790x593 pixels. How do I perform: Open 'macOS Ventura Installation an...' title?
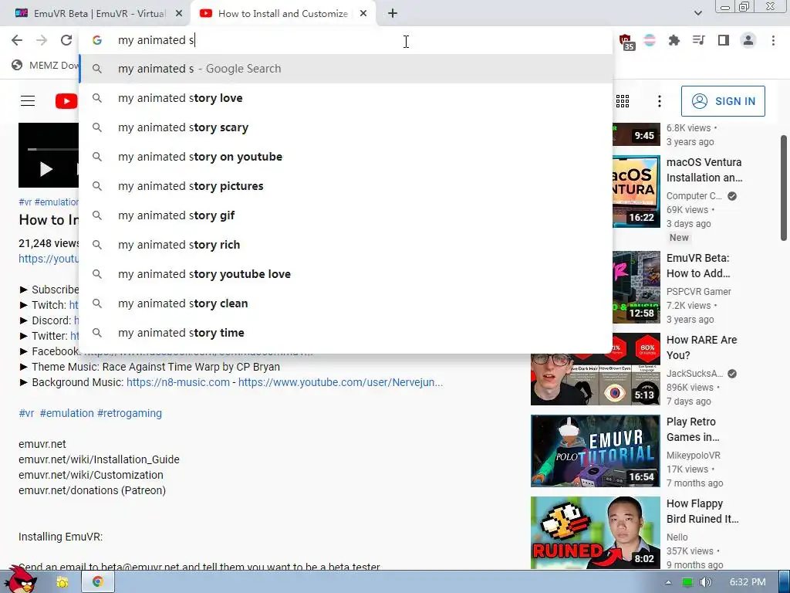[704, 170]
